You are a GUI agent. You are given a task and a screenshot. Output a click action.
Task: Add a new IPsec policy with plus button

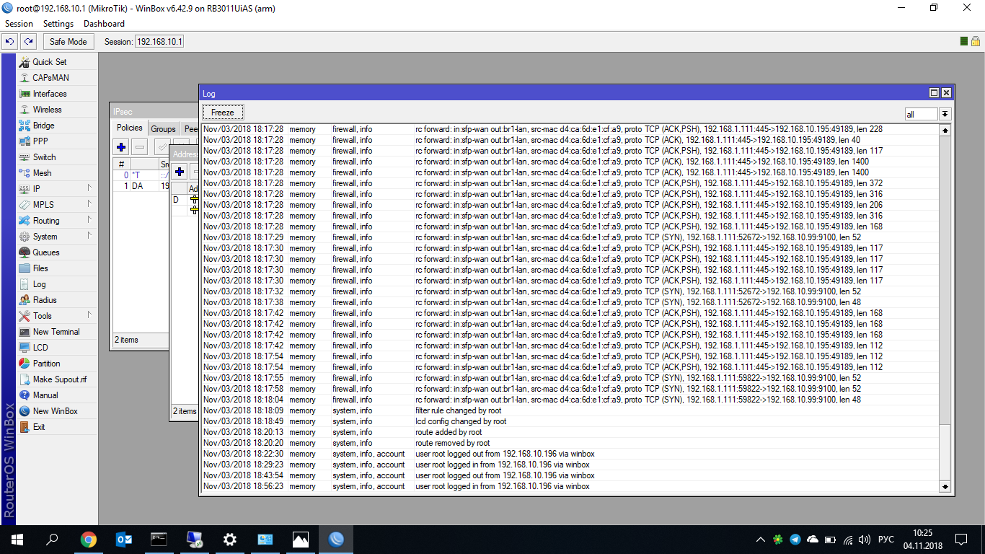tap(121, 147)
